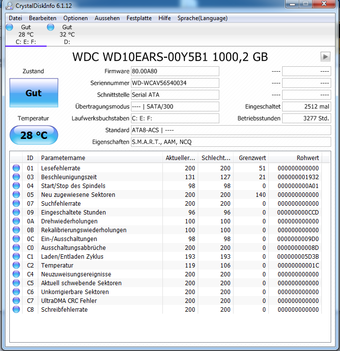340x351 pixels.
Task: Open the Festplatte menu
Action: 139,18
